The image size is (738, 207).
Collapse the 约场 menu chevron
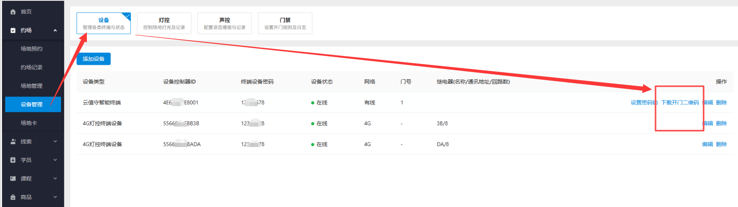point(55,30)
